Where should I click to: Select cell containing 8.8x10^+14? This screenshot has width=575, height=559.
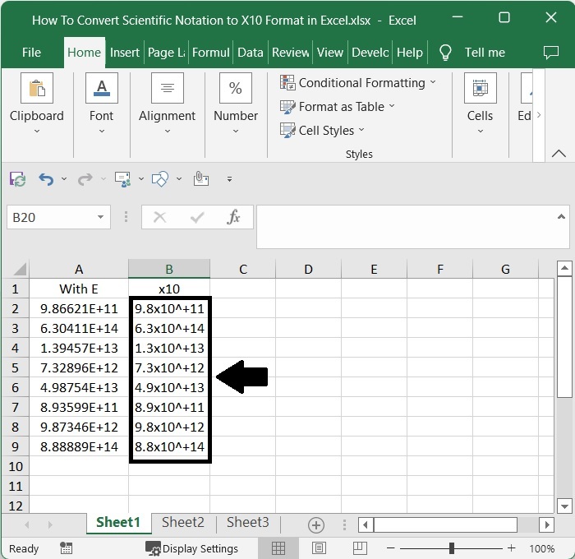point(169,446)
